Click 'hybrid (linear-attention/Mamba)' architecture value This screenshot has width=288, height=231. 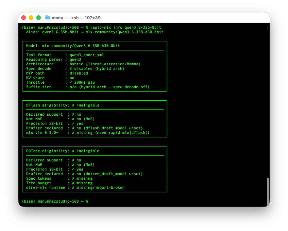pyautogui.click(x=105, y=64)
